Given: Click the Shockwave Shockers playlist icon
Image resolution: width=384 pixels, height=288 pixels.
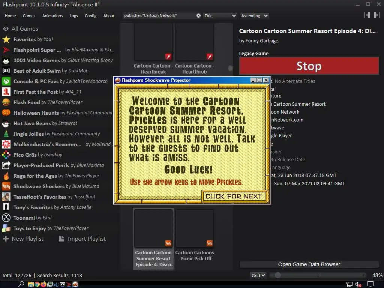Looking at the screenshot, I should coord(6,186).
